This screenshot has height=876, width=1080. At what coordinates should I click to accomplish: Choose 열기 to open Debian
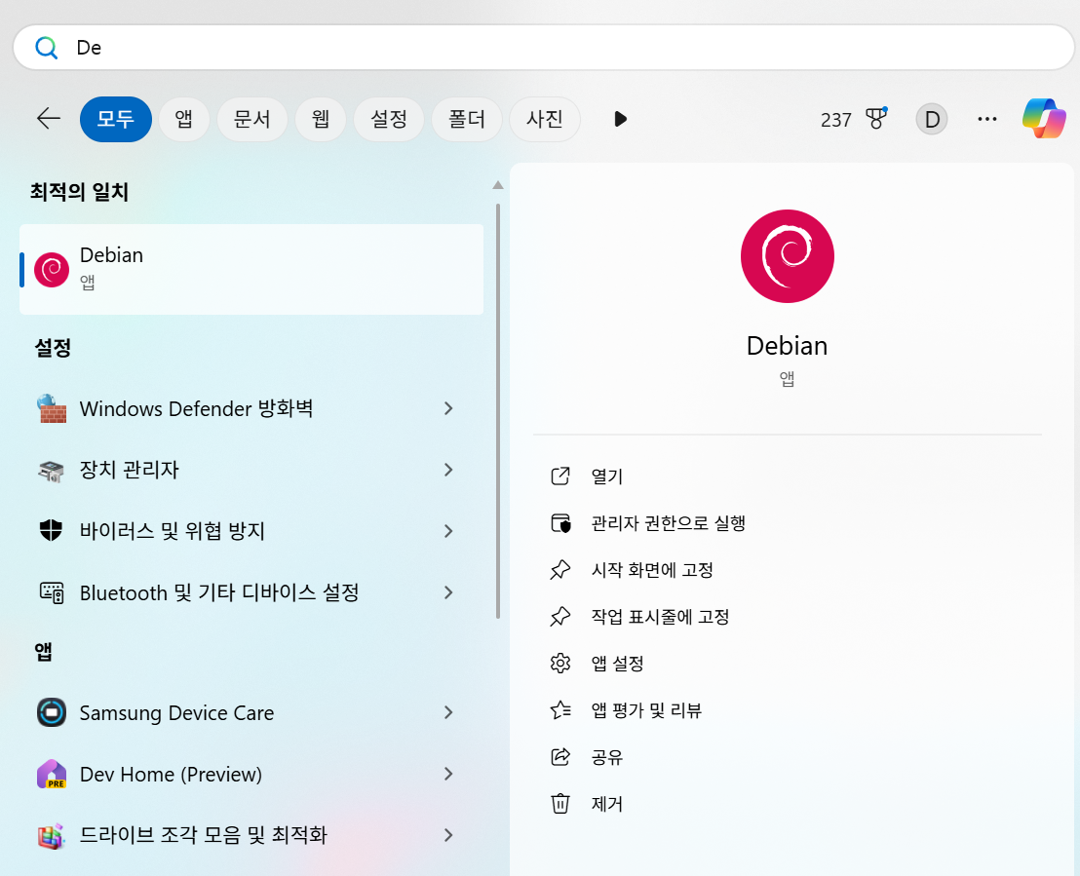point(607,476)
